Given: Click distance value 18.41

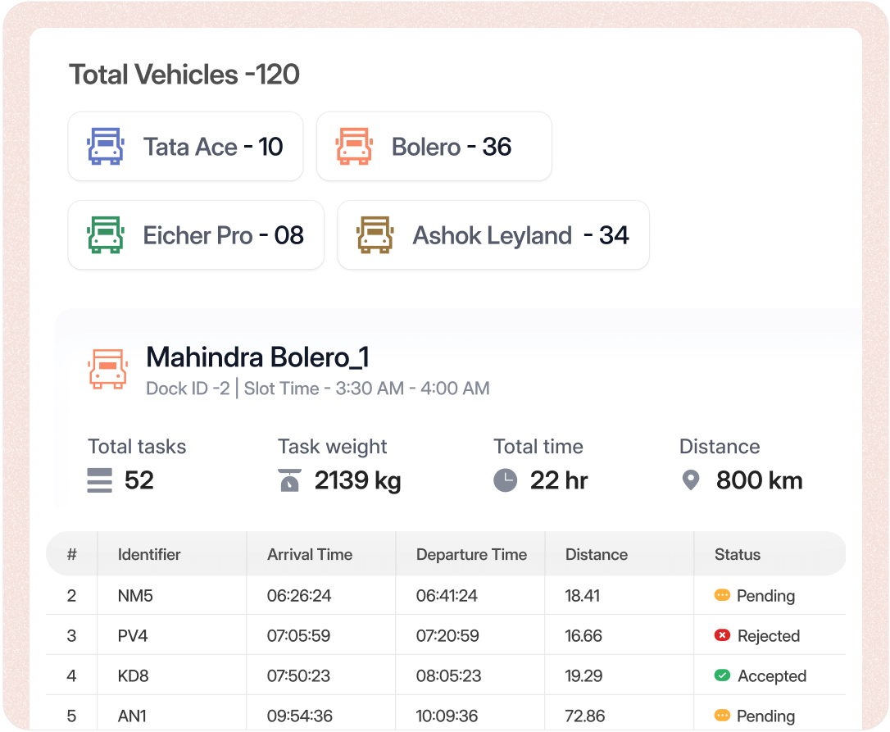Looking at the screenshot, I should point(583,596).
